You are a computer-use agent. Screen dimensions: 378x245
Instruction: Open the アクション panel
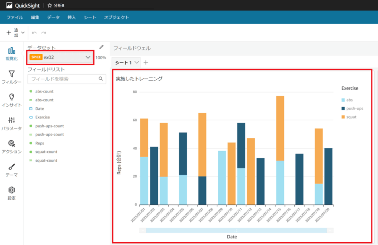tap(11, 147)
